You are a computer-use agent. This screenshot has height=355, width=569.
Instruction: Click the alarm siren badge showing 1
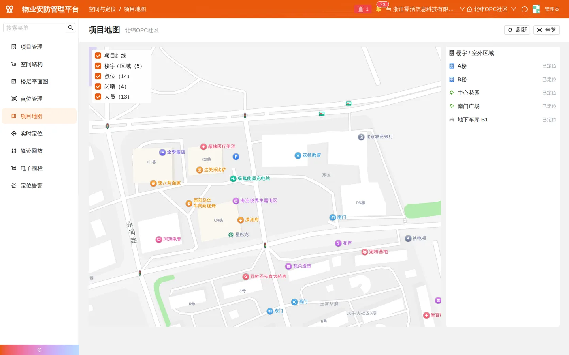(x=363, y=9)
